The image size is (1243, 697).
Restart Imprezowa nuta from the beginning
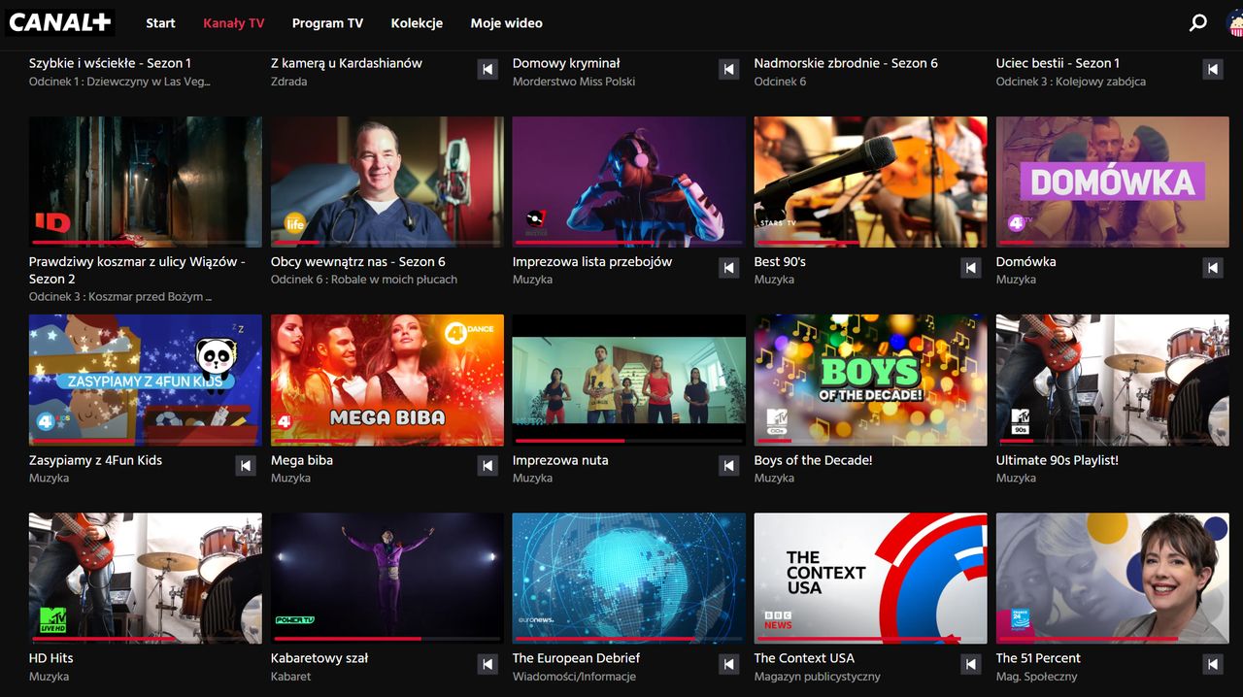(729, 467)
